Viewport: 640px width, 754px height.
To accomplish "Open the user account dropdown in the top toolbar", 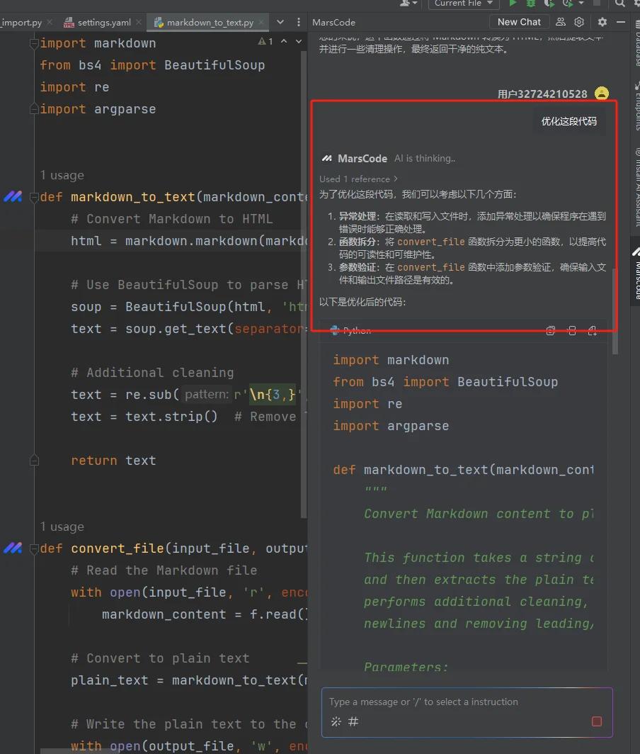I will [x=408, y=3].
